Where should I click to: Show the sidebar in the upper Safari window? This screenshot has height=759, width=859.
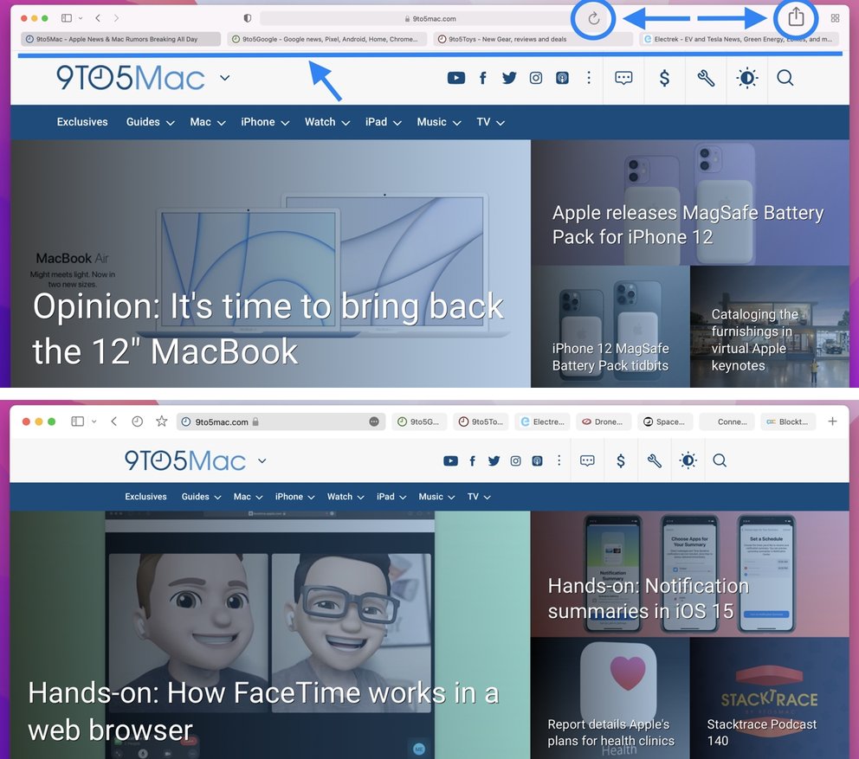(x=67, y=18)
